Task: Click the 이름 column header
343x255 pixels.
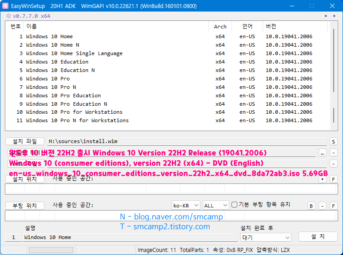Action: click(116, 27)
